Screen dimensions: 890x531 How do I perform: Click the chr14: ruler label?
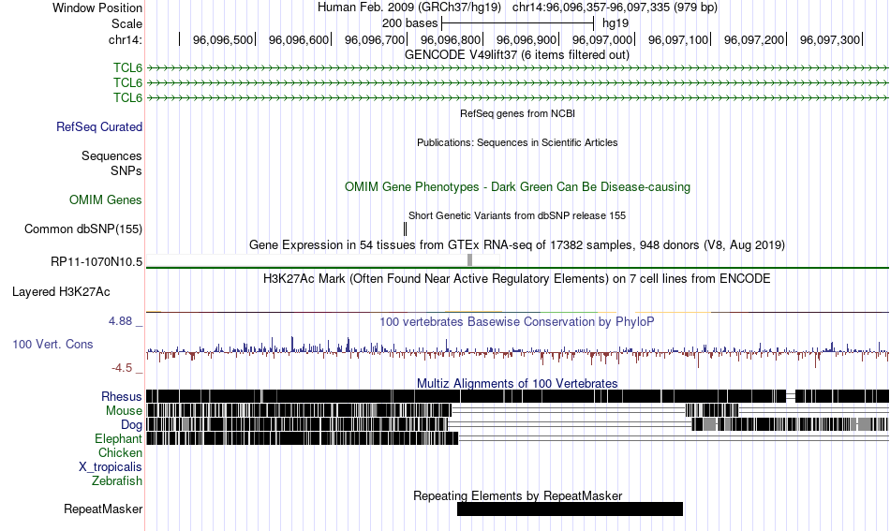click(125, 39)
